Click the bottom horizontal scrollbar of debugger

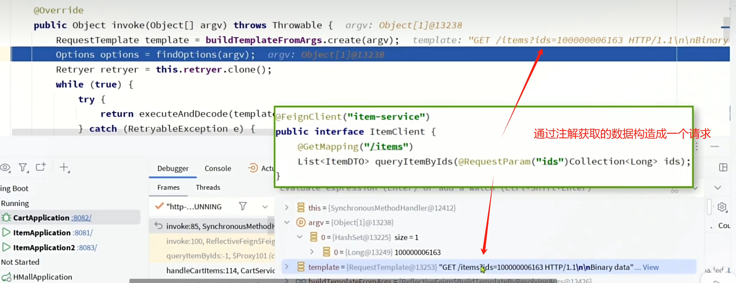[343, 281]
